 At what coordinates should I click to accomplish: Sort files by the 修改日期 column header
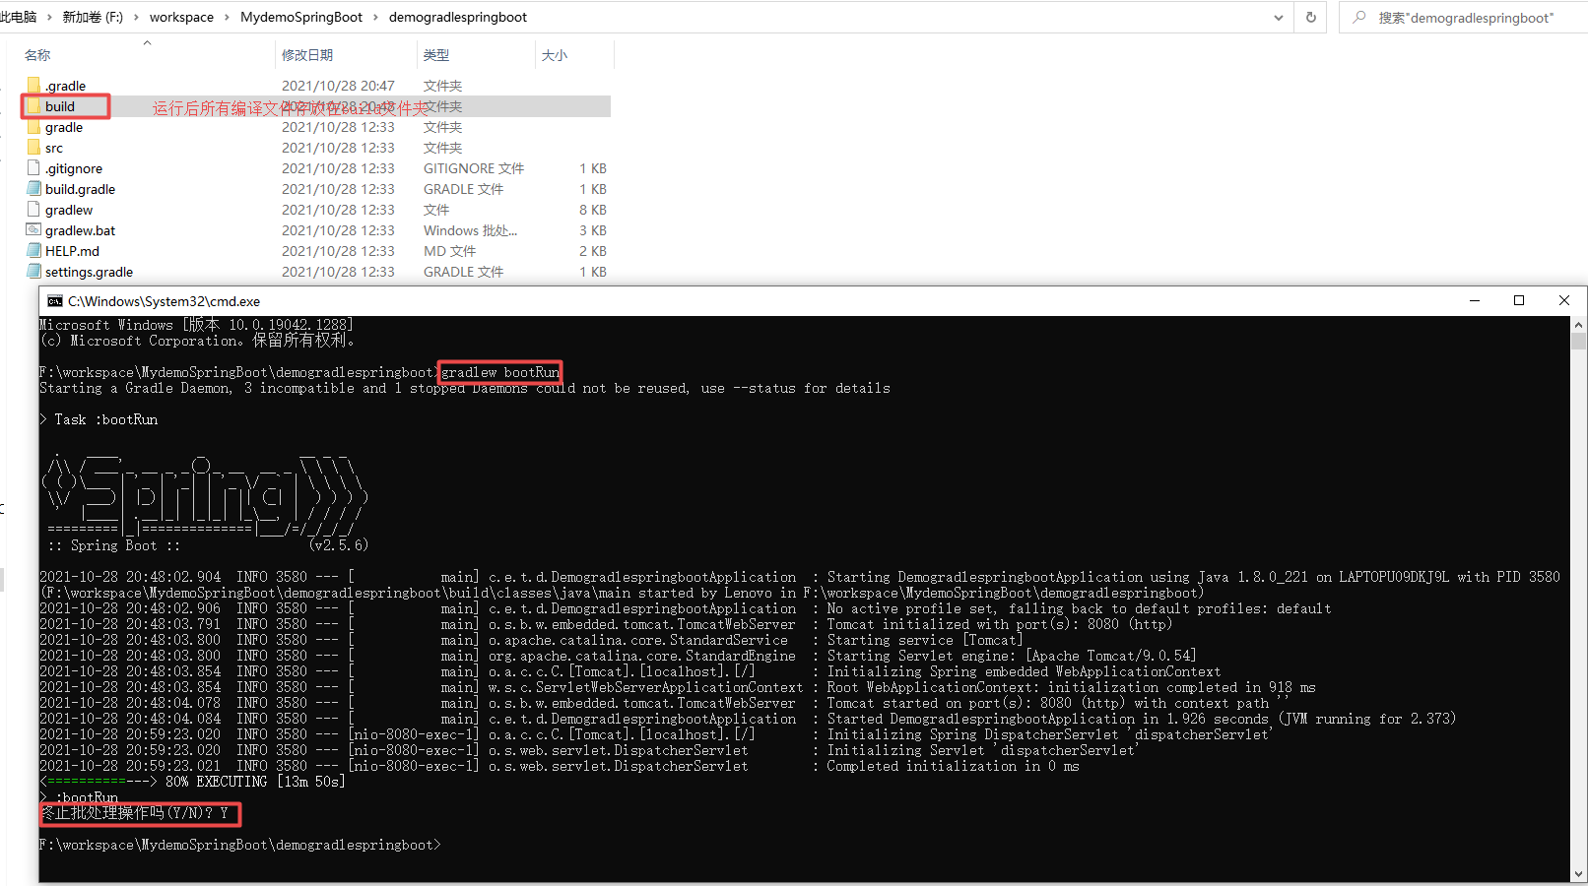coord(308,55)
